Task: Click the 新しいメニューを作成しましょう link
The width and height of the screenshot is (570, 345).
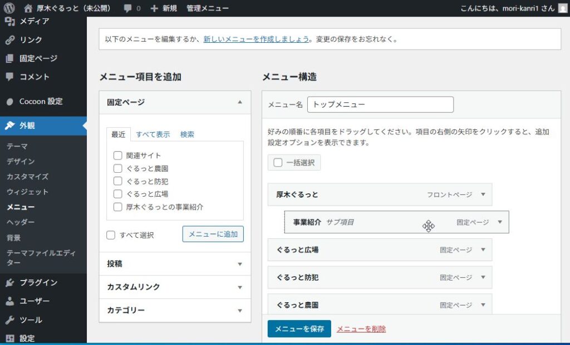Action: 256,39
